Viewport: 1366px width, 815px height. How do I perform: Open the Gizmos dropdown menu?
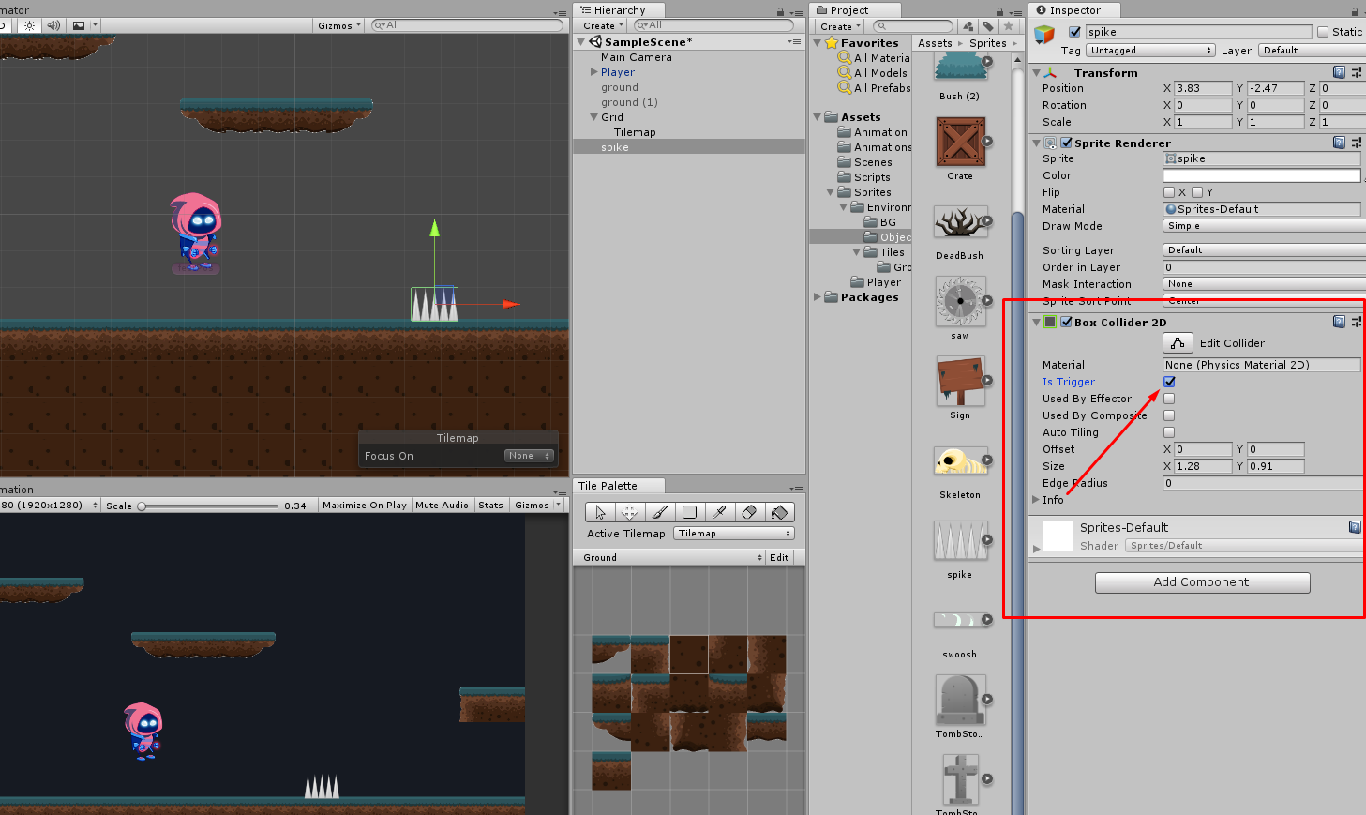tap(336, 25)
